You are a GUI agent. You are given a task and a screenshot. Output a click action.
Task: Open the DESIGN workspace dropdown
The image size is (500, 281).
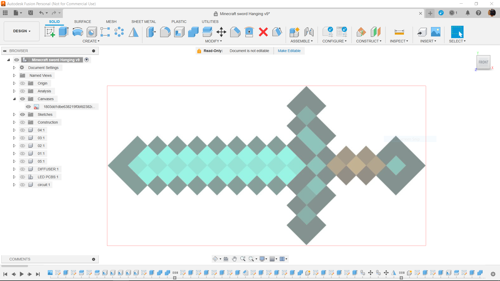pos(21,31)
